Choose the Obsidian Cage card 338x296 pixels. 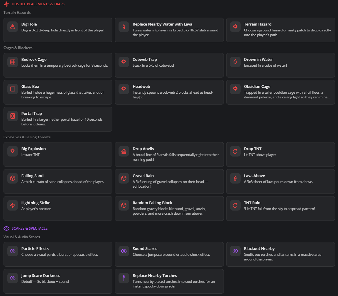[x=281, y=92]
